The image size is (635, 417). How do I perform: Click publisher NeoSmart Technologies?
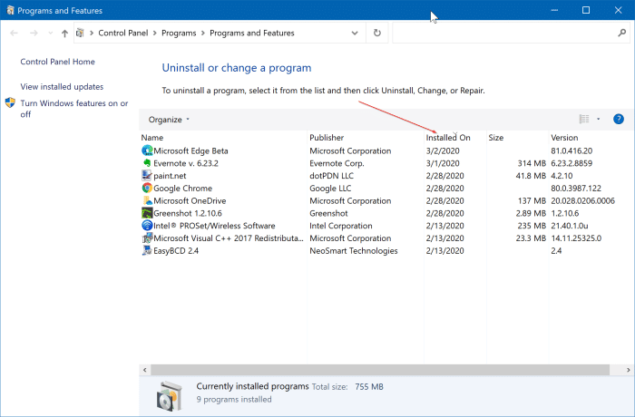[x=354, y=250]
